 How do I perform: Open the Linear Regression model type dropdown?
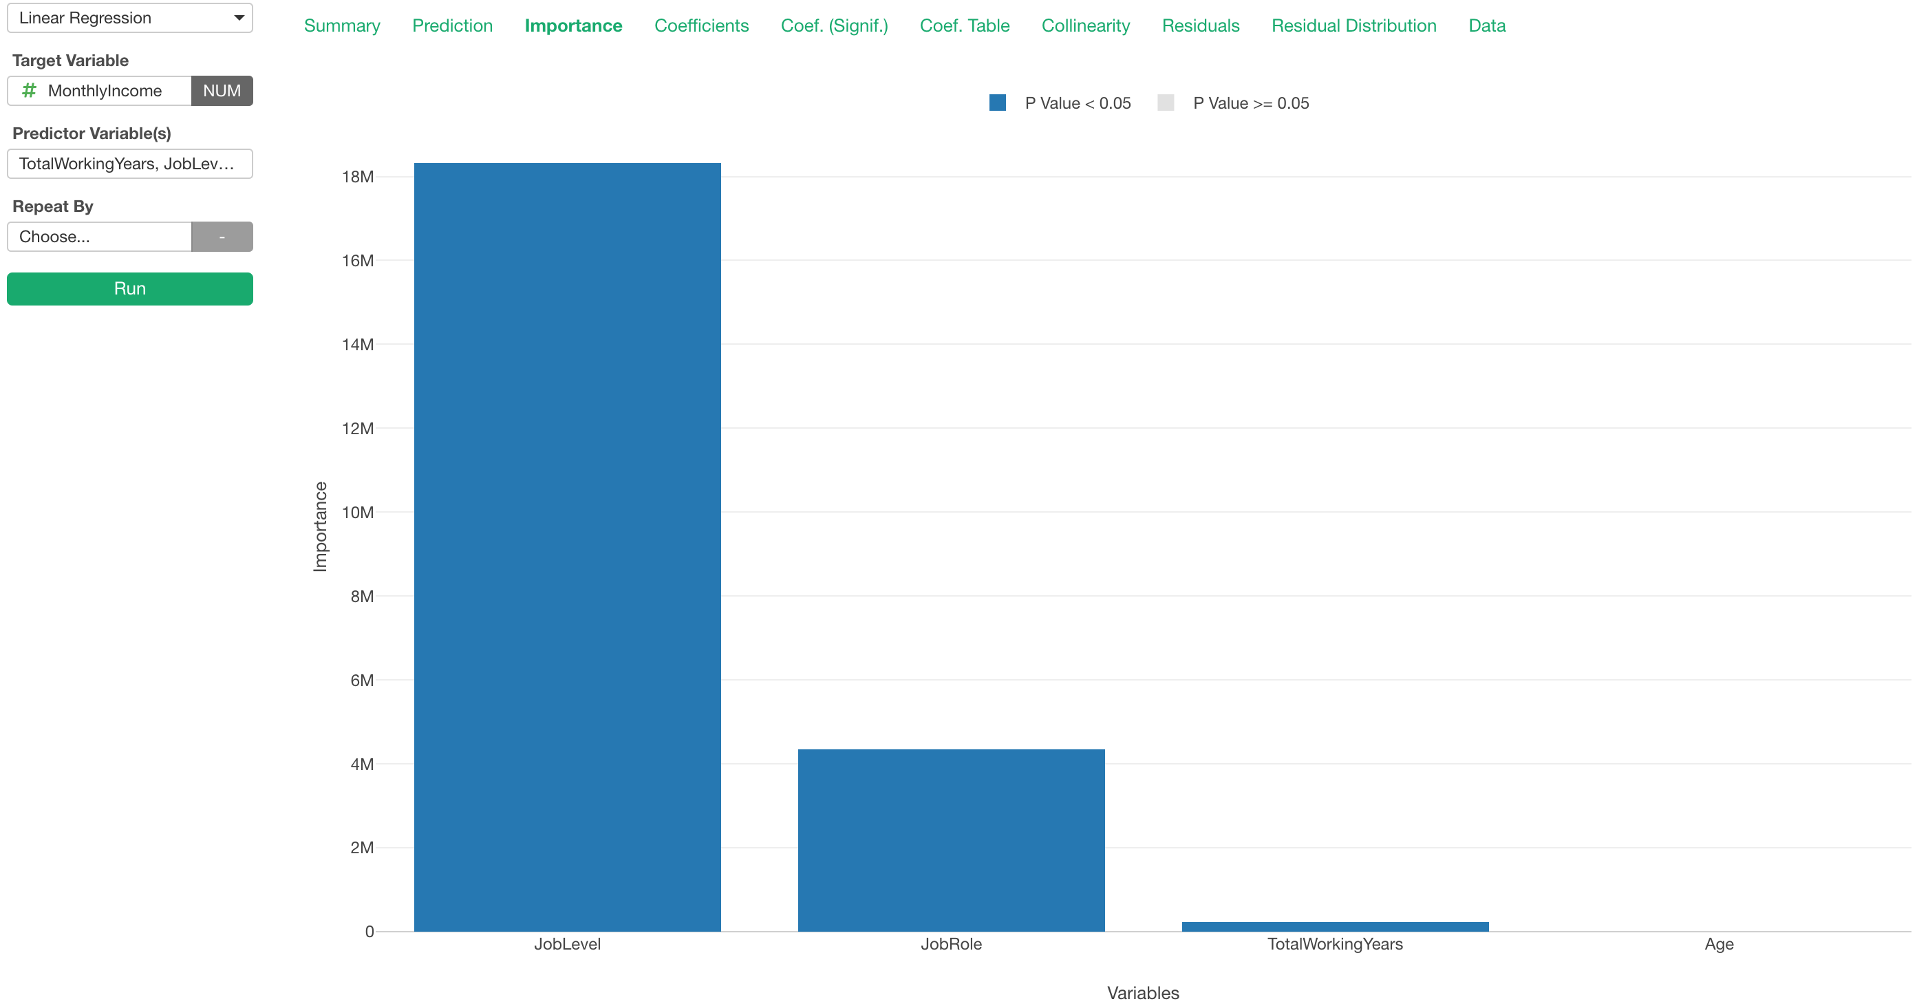(x=129, y=17)
